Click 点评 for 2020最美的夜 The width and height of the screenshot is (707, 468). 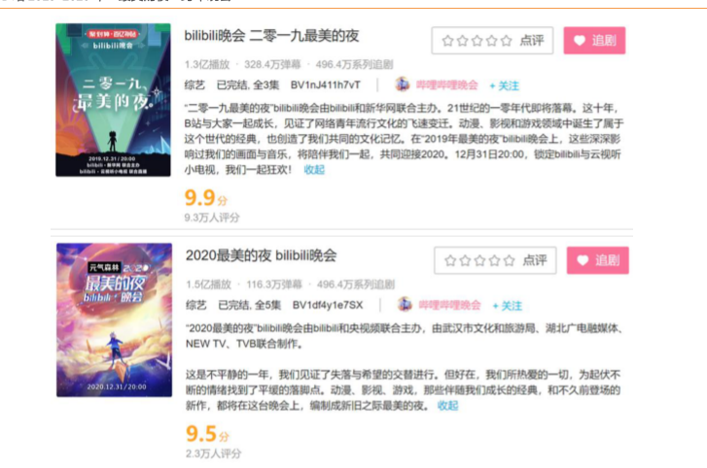pos(535,260)
